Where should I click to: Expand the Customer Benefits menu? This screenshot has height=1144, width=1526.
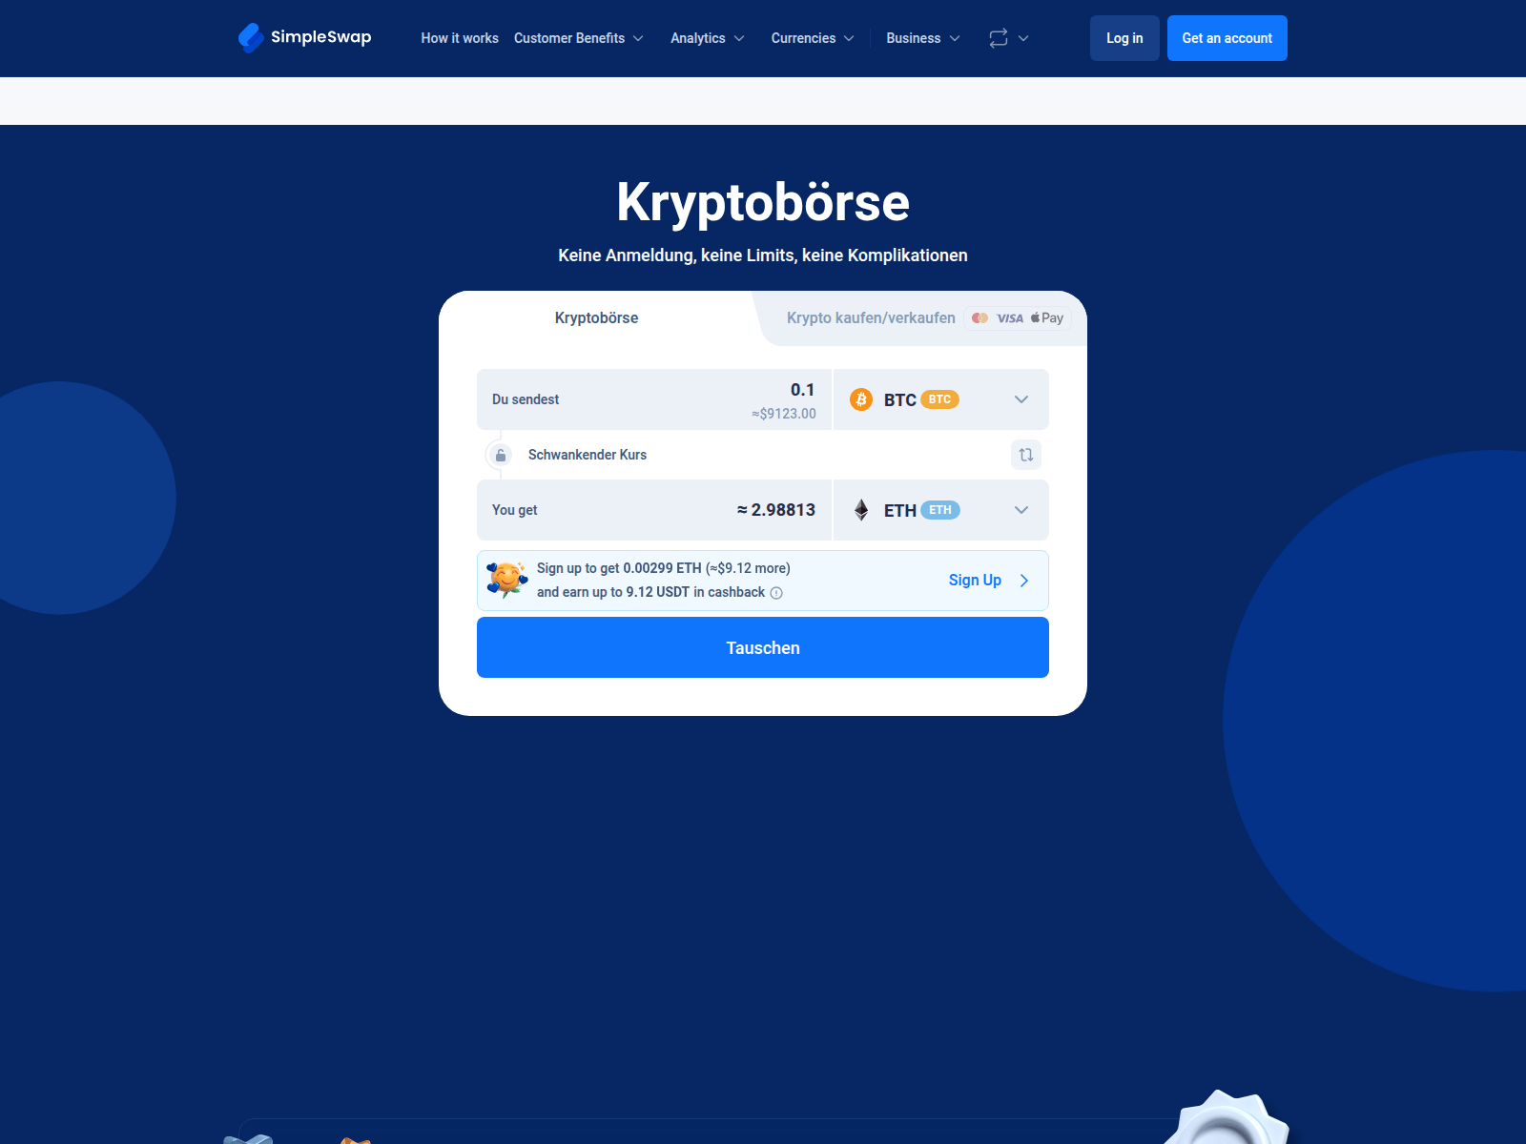coord(579,38)
